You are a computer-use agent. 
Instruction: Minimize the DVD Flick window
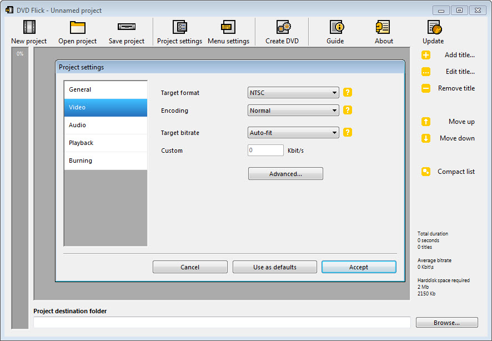pos(441,11)
